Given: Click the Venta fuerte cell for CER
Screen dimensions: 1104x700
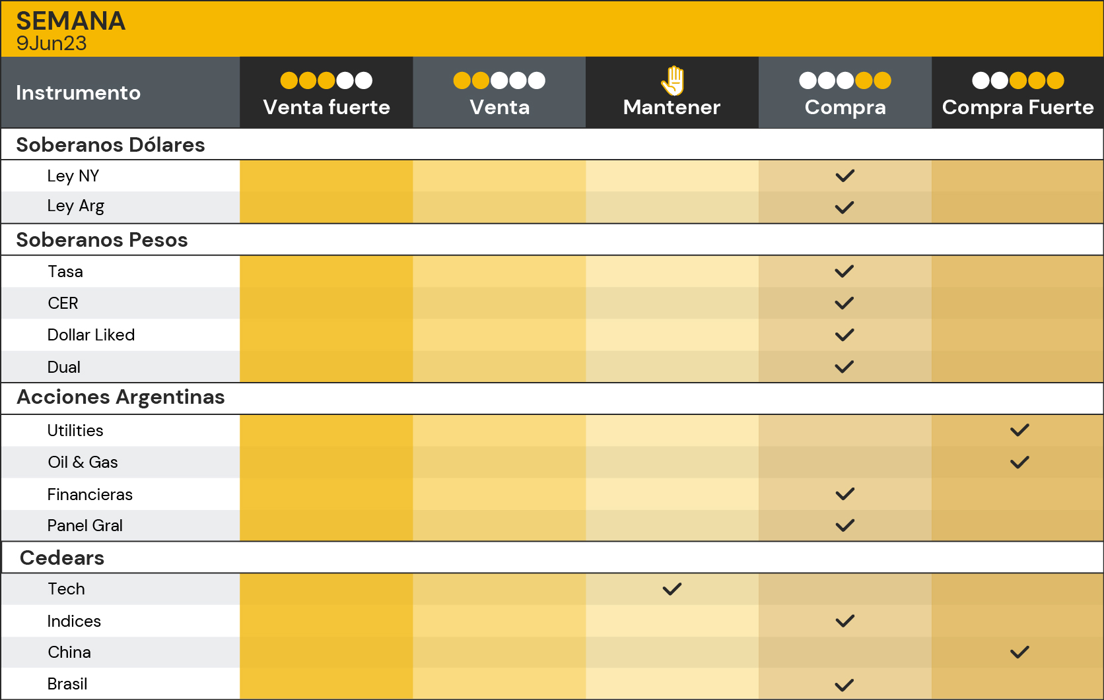Looking at the screenshot, I should [x=326, y=303].
